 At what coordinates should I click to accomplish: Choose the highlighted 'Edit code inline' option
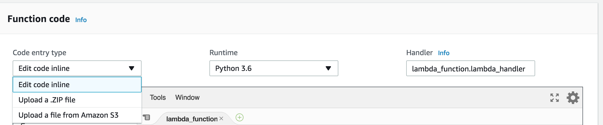pos(77,85)
